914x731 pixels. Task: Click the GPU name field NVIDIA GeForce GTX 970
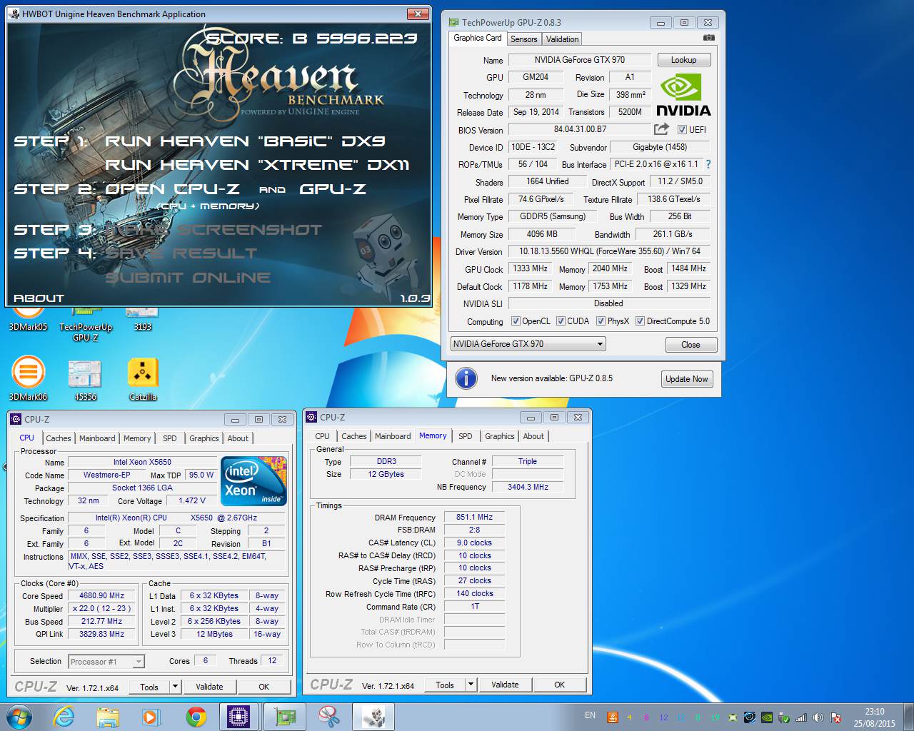click(579, 60)
